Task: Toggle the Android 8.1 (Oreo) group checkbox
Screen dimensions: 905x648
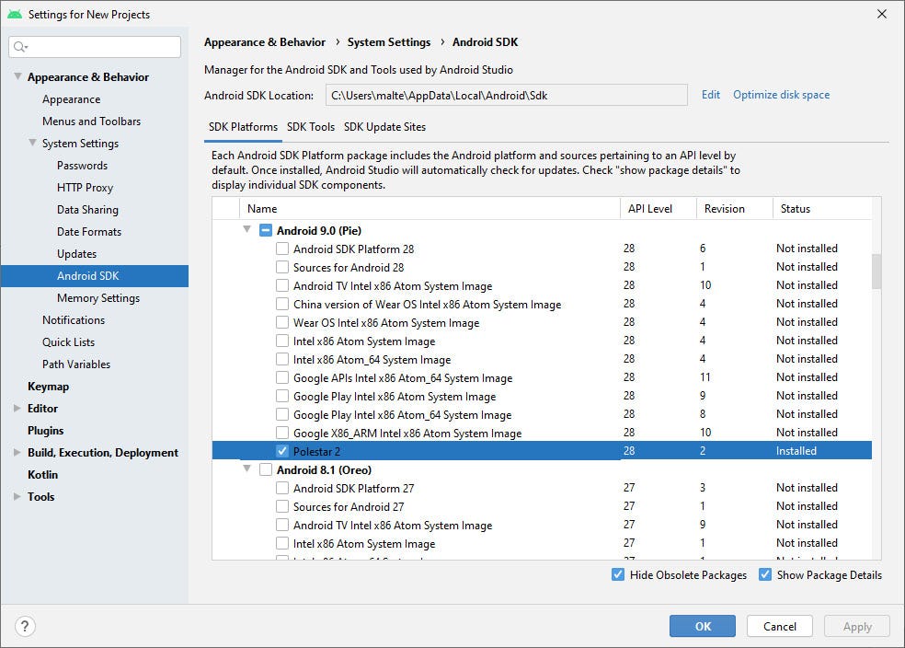Action: 266,469
